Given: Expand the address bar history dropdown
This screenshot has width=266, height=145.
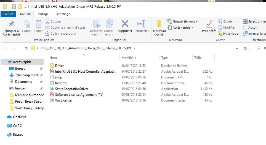Looking at the screenshot, I should coord(237,48).
